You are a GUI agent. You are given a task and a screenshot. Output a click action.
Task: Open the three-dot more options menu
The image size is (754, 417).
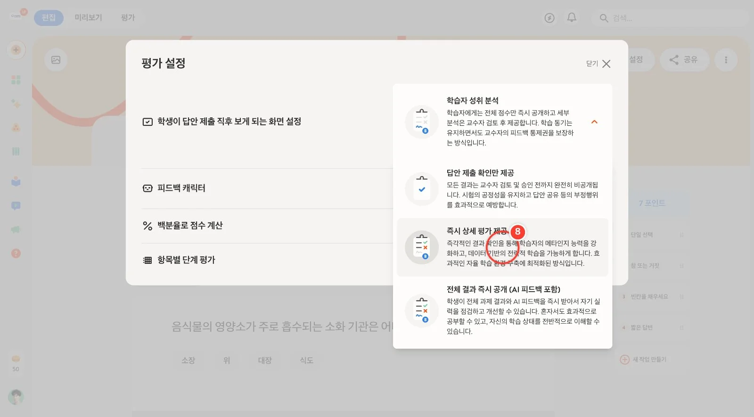point(726,60)
